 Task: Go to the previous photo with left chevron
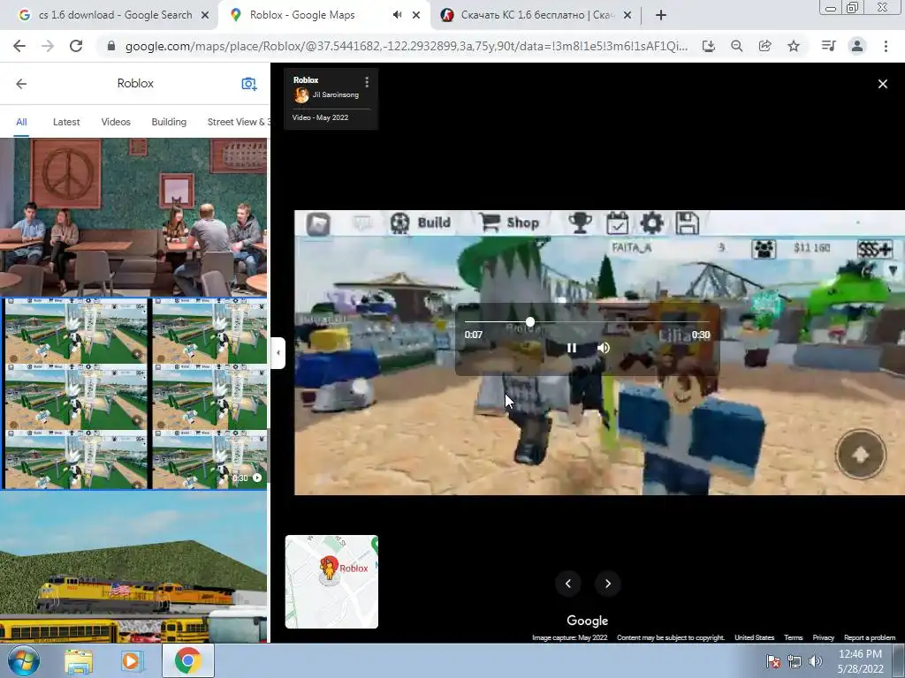(x=568, y=584)
